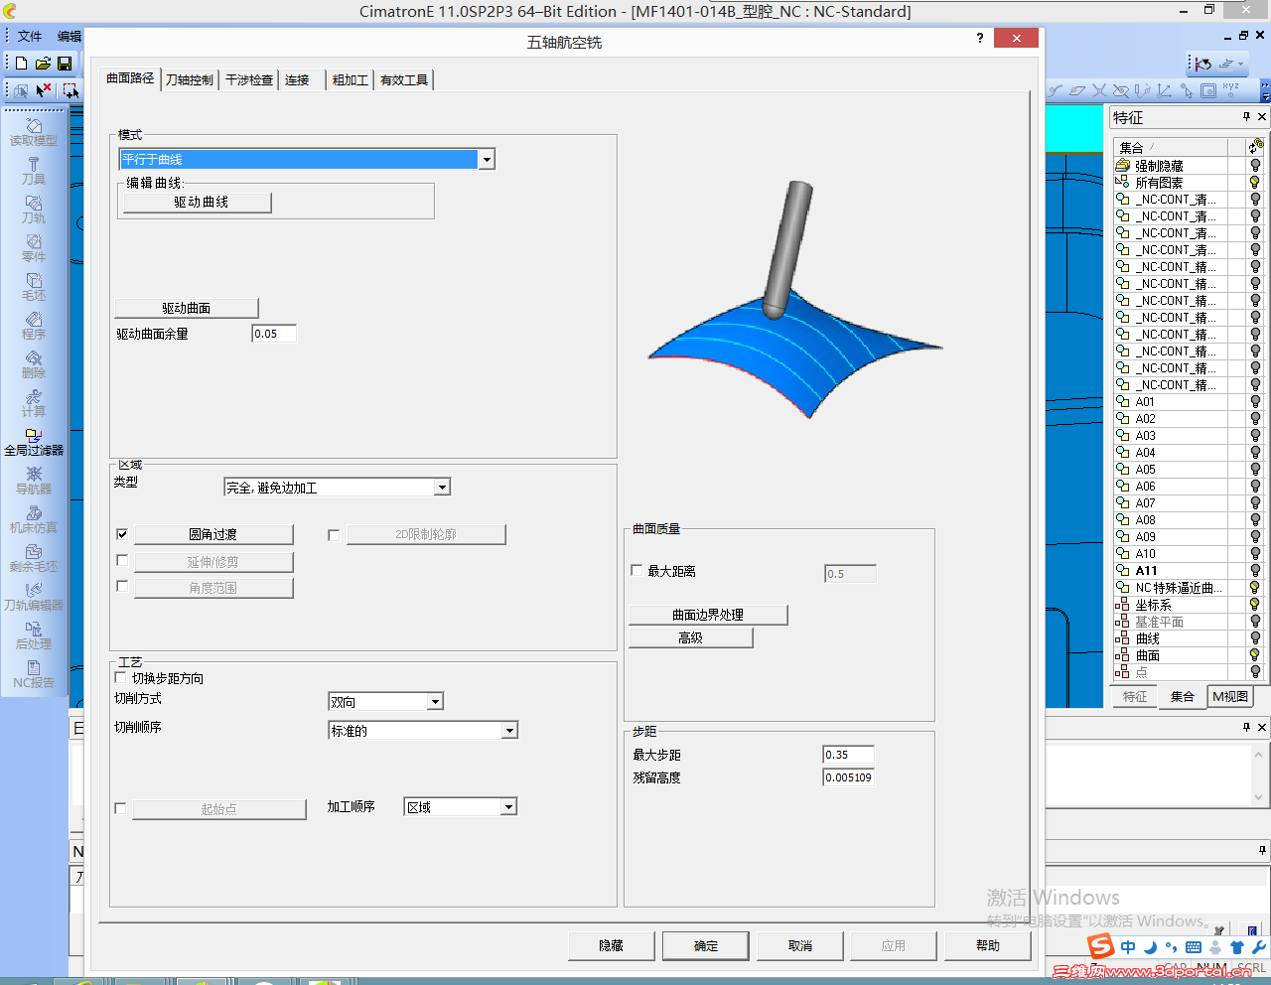
Task: Click the 毛坯 sidebar icon
Action: (34, 288)
